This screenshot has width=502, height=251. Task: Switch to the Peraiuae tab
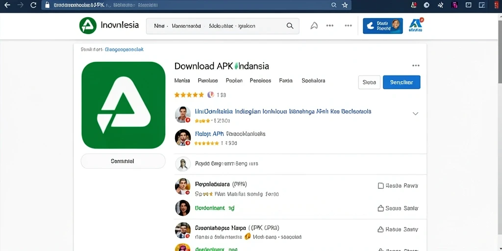point(208,81)
